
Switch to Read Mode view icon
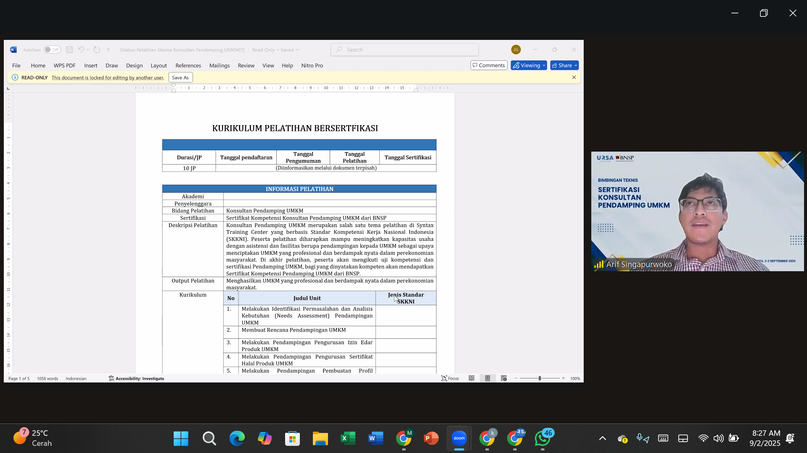click(471, 378)
